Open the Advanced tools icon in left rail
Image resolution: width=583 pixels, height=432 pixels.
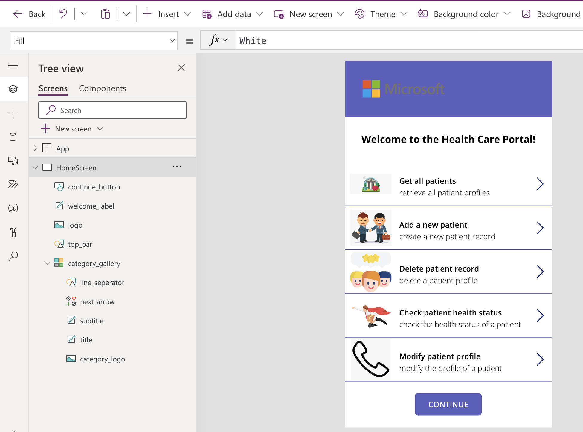click(x=13, y=232)
